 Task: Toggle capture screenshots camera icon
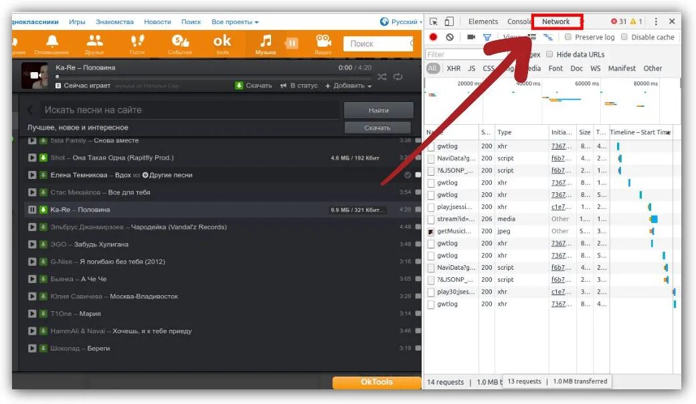click(471, 37)
